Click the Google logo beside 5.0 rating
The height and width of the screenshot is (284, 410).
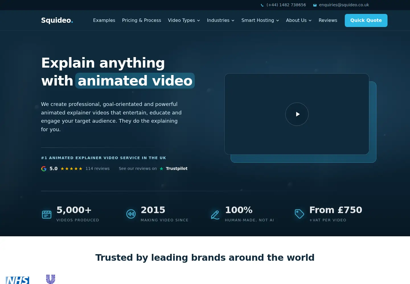pyautogui.click(x=44, y=169)
